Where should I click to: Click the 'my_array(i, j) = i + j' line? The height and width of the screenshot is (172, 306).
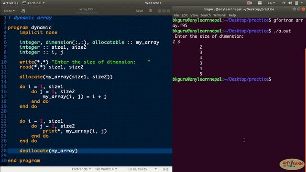tap(75, 97)
